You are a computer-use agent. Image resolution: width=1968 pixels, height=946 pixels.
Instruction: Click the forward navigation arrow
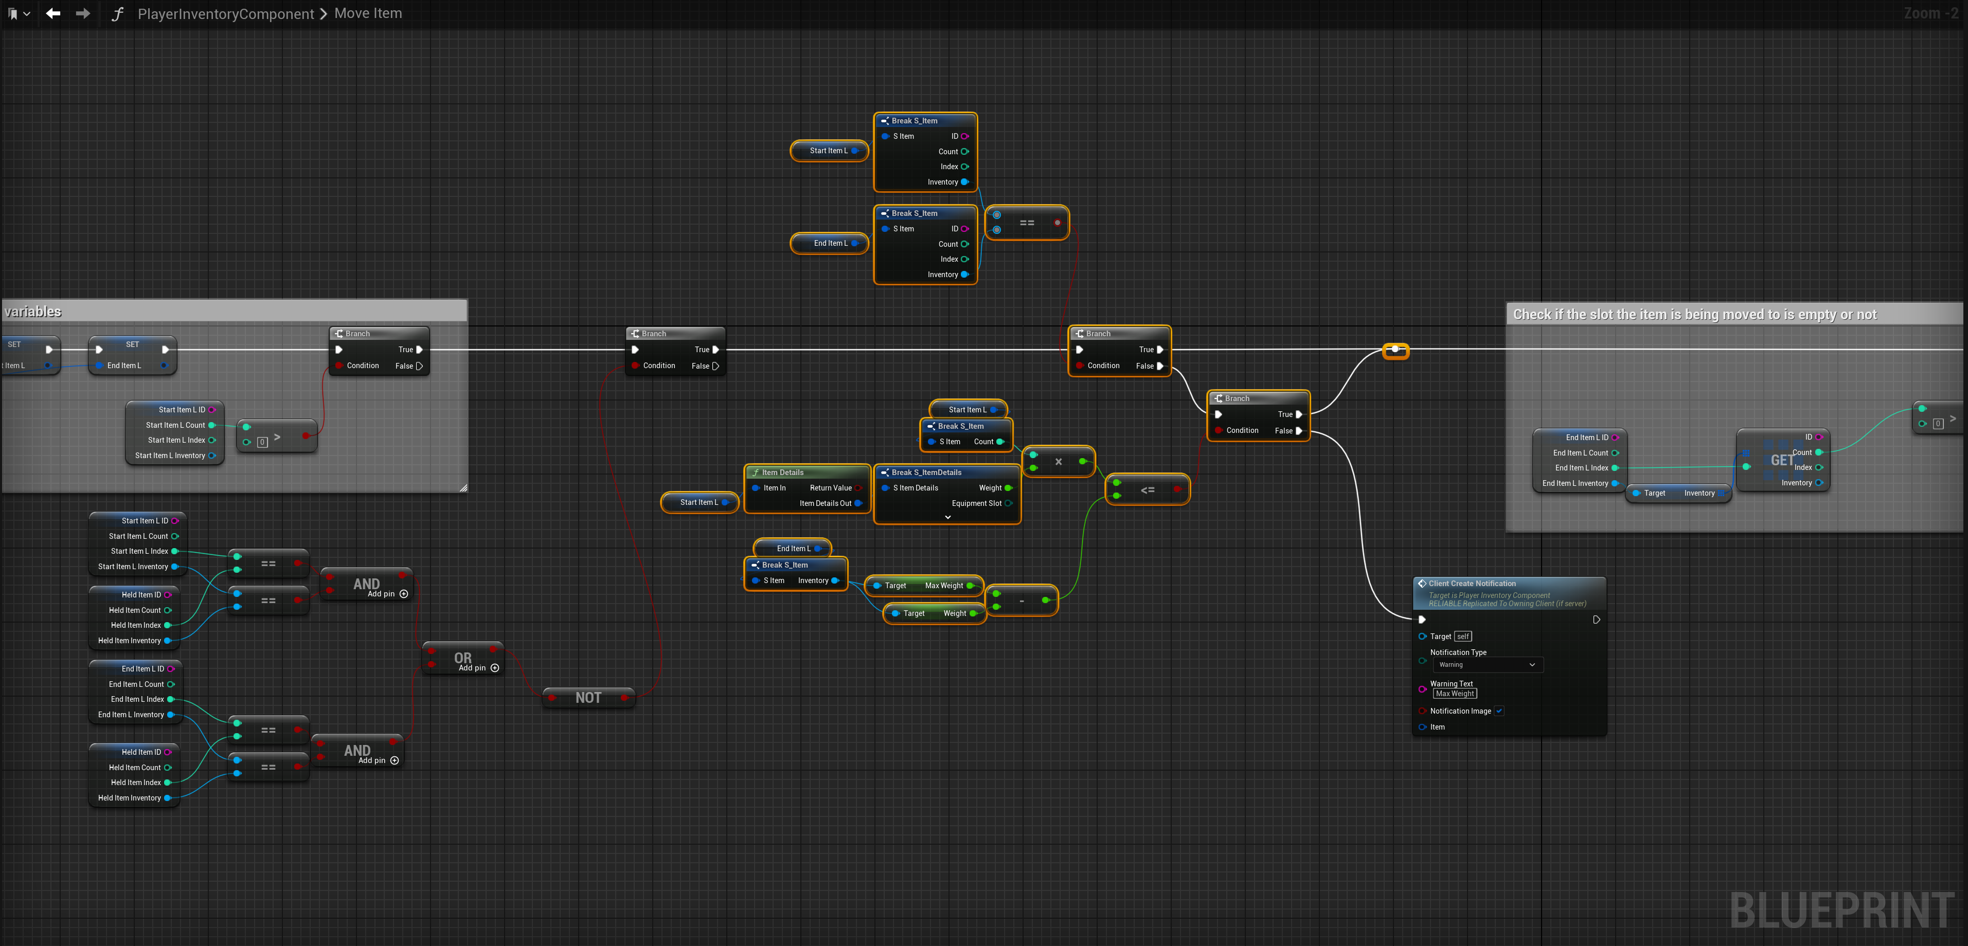[82, 14]
